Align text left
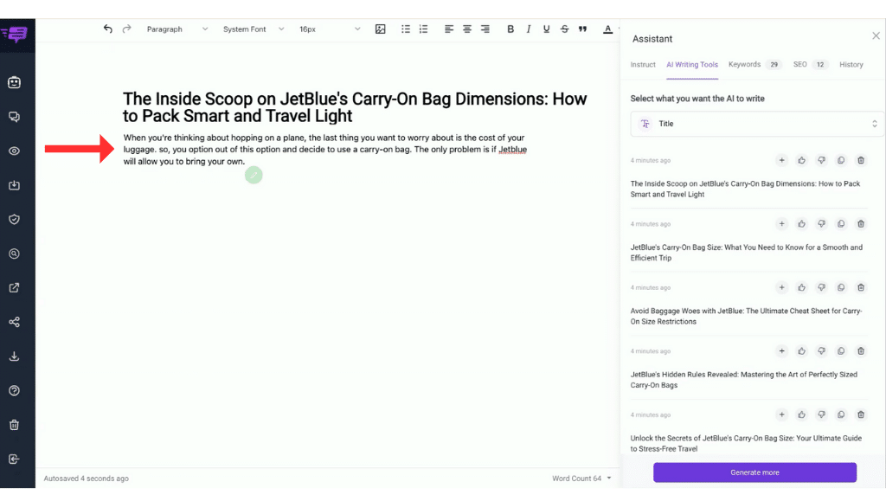 [449, 29]
